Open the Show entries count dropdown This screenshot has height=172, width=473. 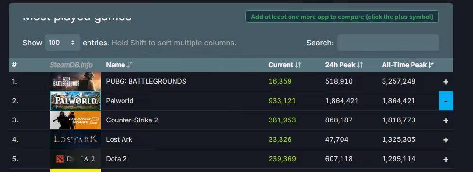[62, 43]
